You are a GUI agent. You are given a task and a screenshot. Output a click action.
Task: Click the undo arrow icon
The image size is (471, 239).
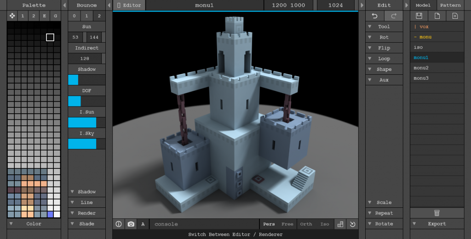(x=374, y=16)
